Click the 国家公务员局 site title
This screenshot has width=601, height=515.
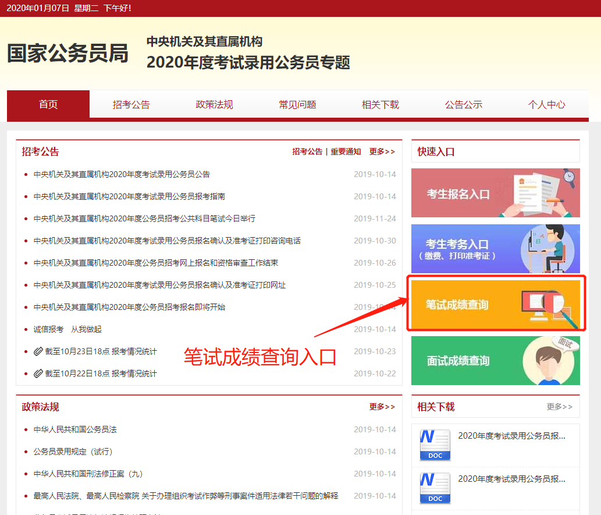(x=67, y=53)
